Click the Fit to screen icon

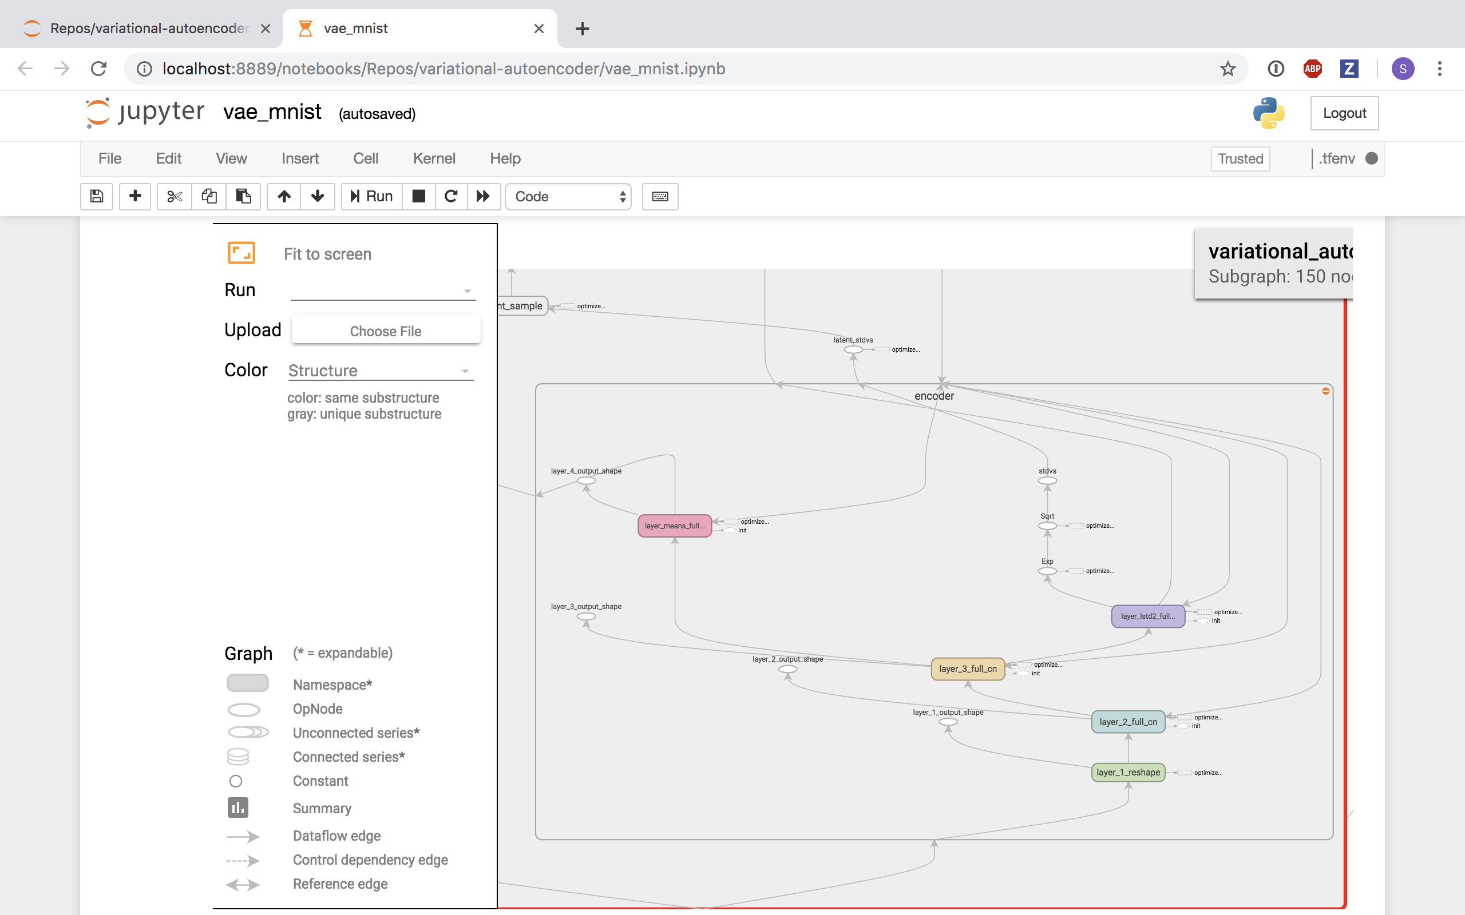241,253
